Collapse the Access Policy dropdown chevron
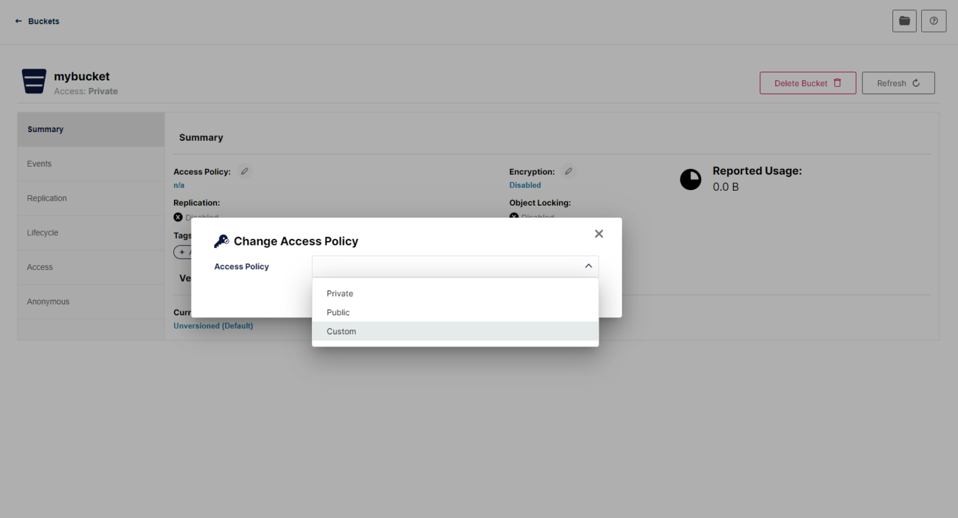Screen dimensions: 958x518 tap(588, 266)
